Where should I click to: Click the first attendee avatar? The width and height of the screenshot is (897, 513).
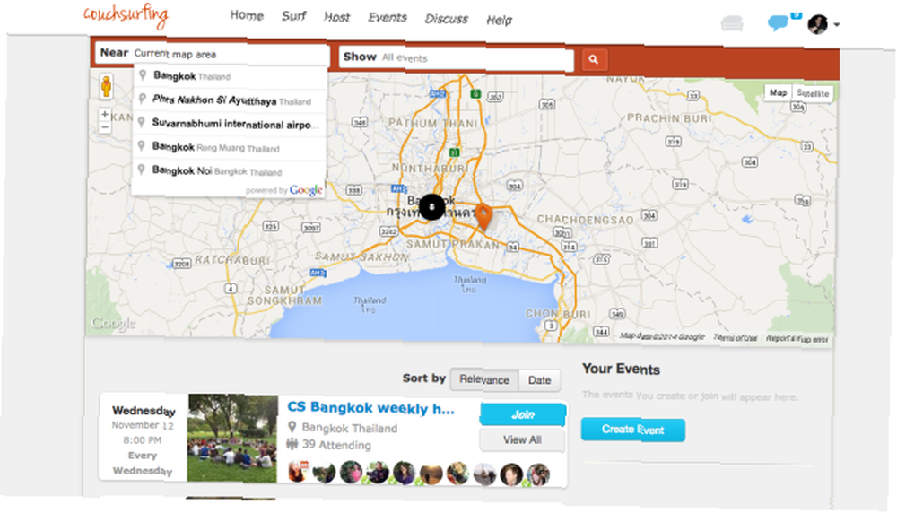coord(298,473)
